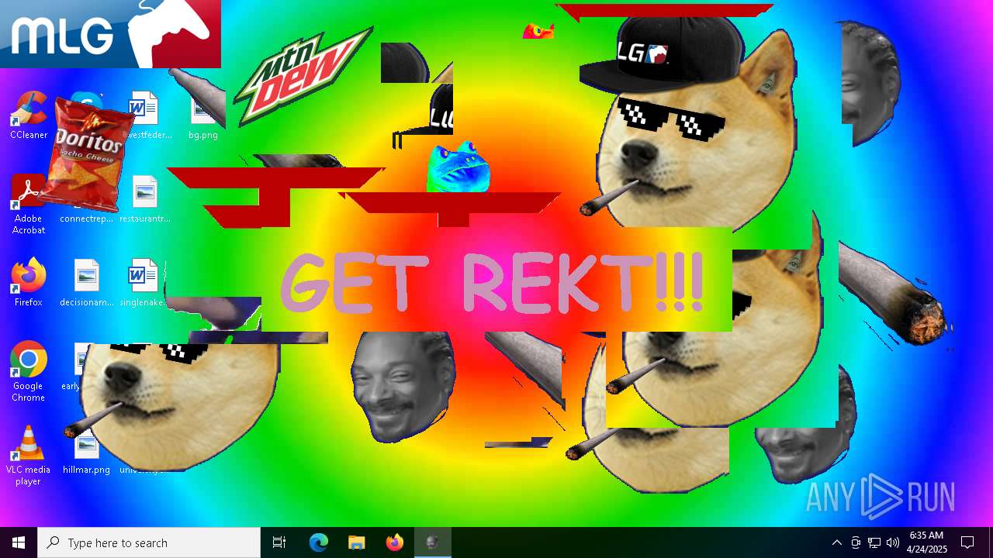The image size is (993, 558).
Task: Launch Firefox from the taskbar
Action: coord(394,542)
